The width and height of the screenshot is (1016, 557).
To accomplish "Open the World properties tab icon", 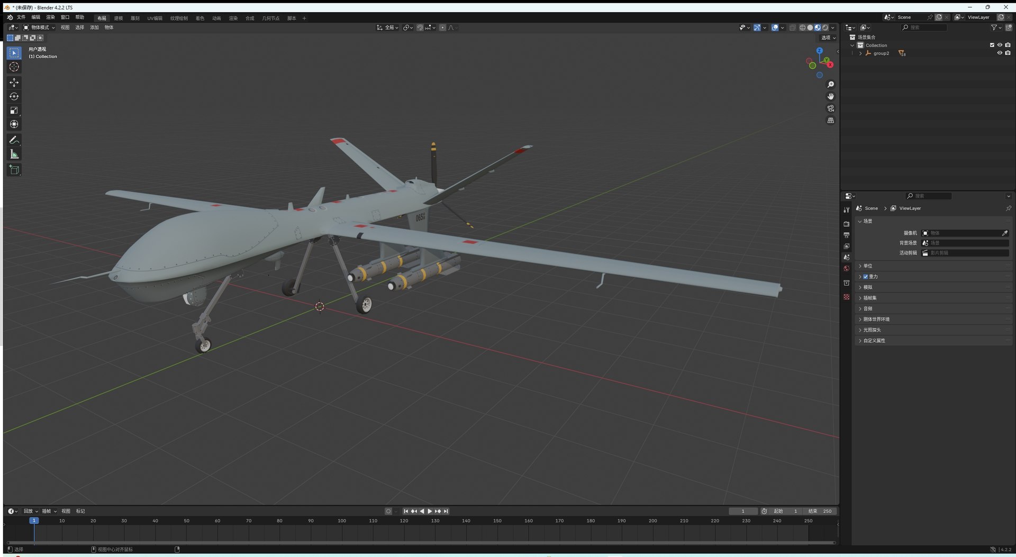I will click(x=847, y=269).
